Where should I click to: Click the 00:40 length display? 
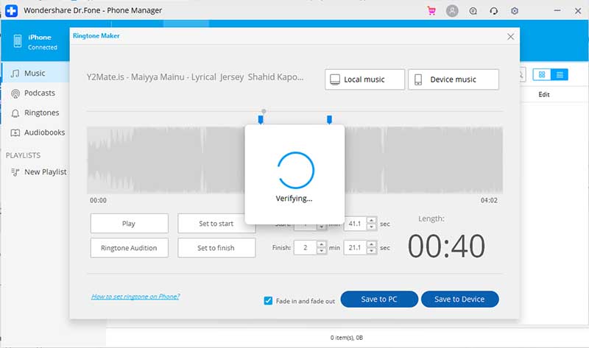pos(446,246)
